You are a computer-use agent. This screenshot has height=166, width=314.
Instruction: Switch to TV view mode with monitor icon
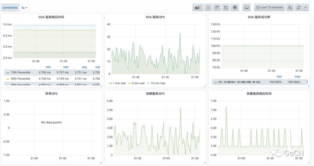click(x=247, y=8)
